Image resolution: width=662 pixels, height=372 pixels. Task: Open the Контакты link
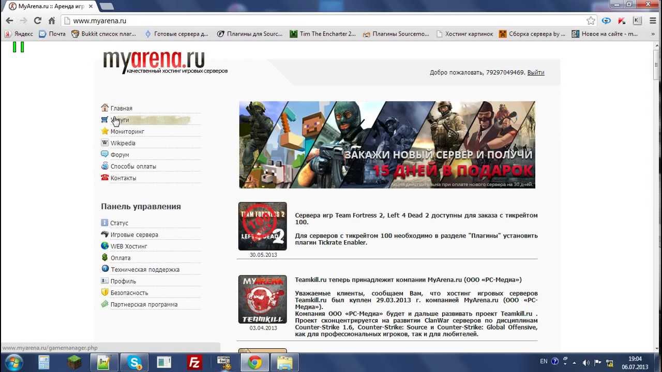tap(124, 178)
